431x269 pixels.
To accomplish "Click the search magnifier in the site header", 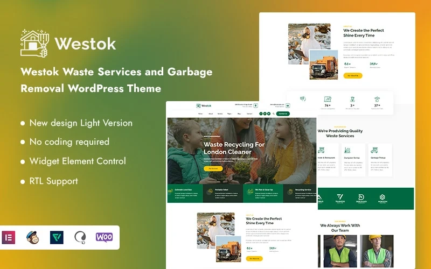I will (274, 114).
